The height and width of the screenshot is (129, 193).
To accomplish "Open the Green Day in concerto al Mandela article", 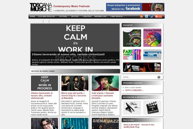I will pos(74,95).
